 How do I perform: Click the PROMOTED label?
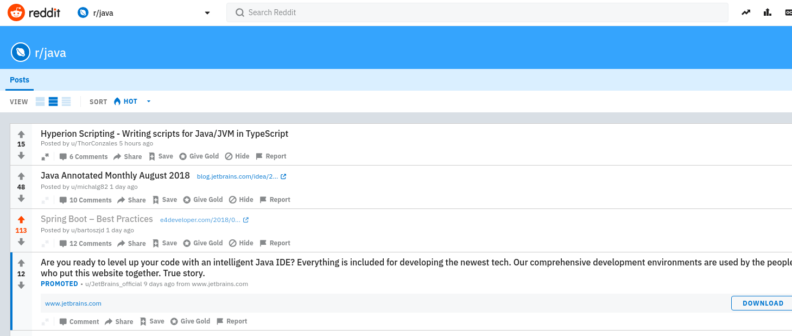click(x=60, y=284)
